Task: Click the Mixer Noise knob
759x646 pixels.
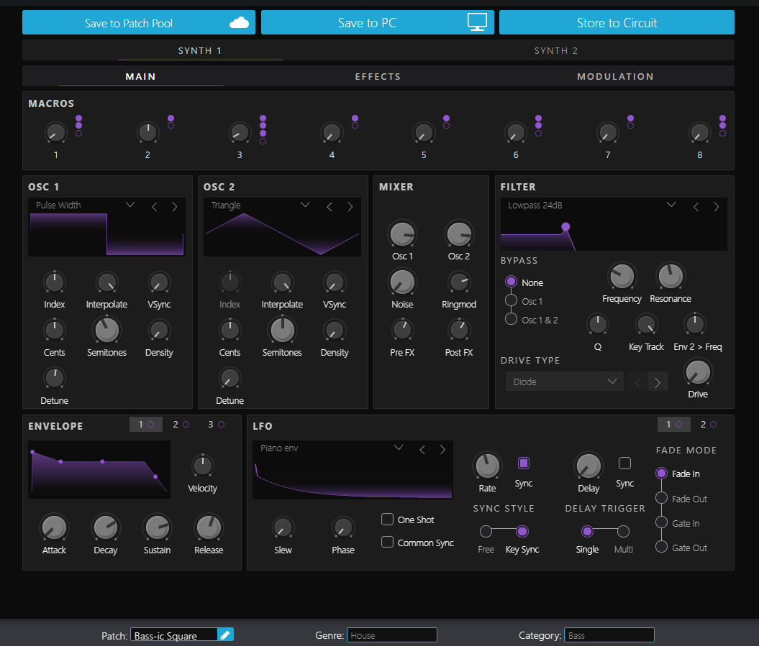Action: pyautogui.click(x=402, y=282)
